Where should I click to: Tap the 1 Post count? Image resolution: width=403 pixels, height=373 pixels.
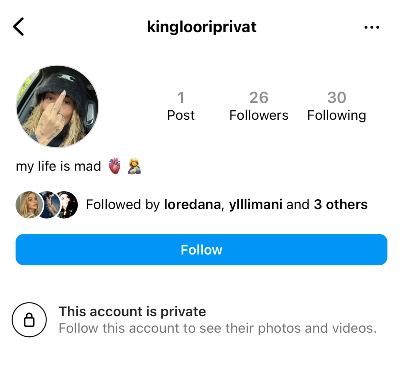coord(181,106)
